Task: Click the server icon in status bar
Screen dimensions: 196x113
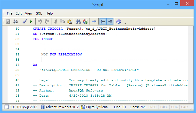Action: pos(6,107)
